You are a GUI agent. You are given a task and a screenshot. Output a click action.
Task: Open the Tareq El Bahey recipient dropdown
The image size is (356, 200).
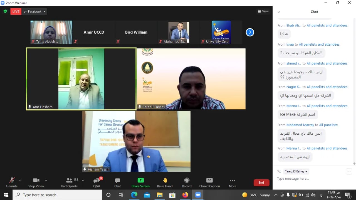(296, 171)
